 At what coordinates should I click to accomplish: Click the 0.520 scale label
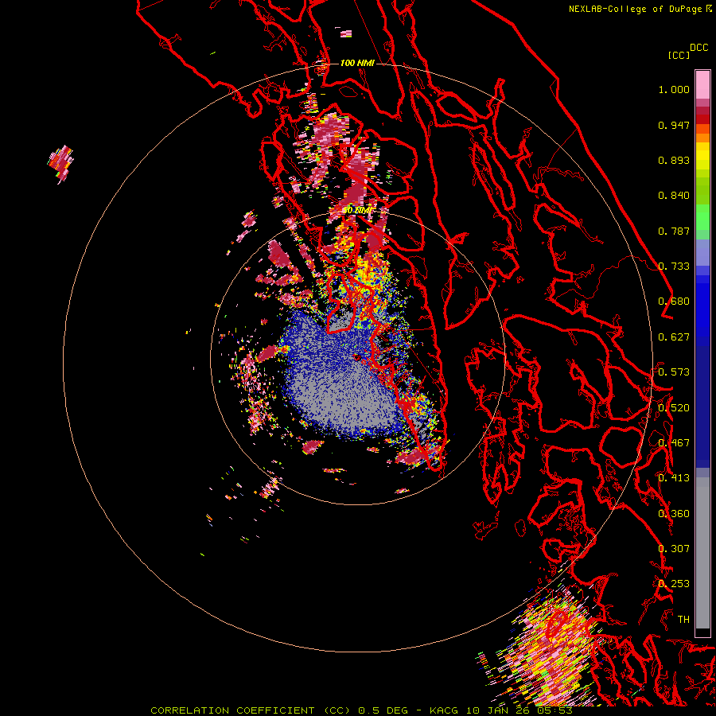674,407
